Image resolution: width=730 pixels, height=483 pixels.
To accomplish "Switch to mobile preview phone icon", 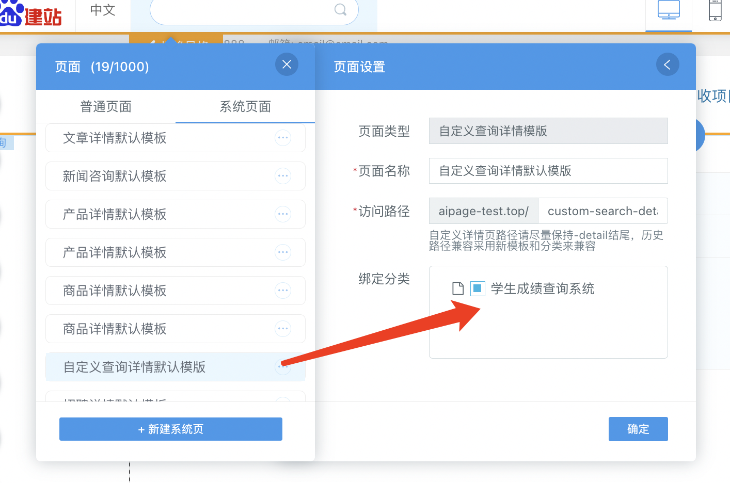I will click(x=715, y=10).
